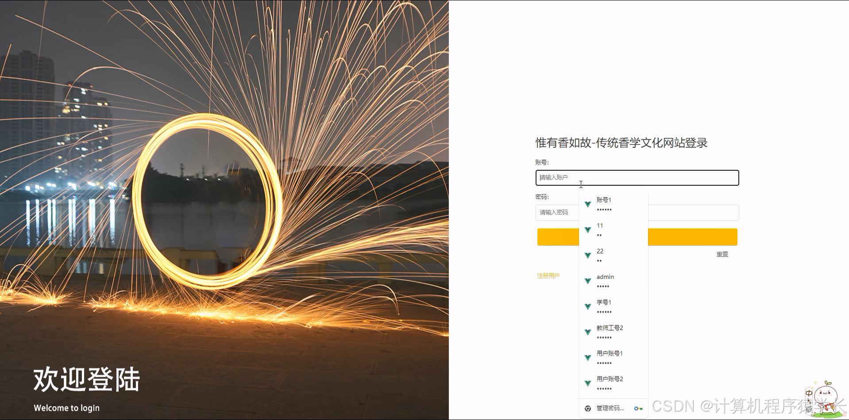
Task: Open the 注册用户 register link
Action: 548,275
